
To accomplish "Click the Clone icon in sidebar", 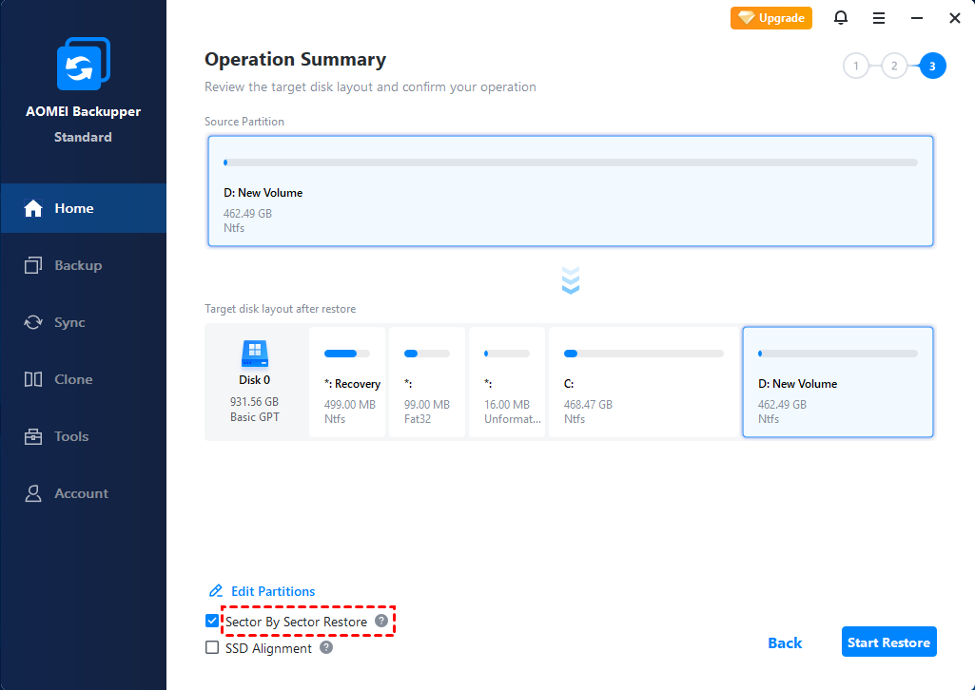I will coord(33,379).
